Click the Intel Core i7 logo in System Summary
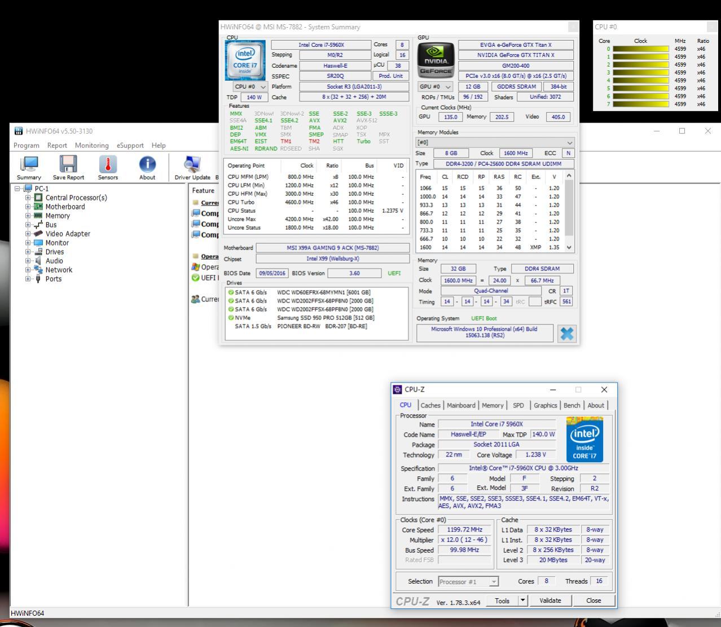This screenshot has height=627, width=721. (245, 60)
